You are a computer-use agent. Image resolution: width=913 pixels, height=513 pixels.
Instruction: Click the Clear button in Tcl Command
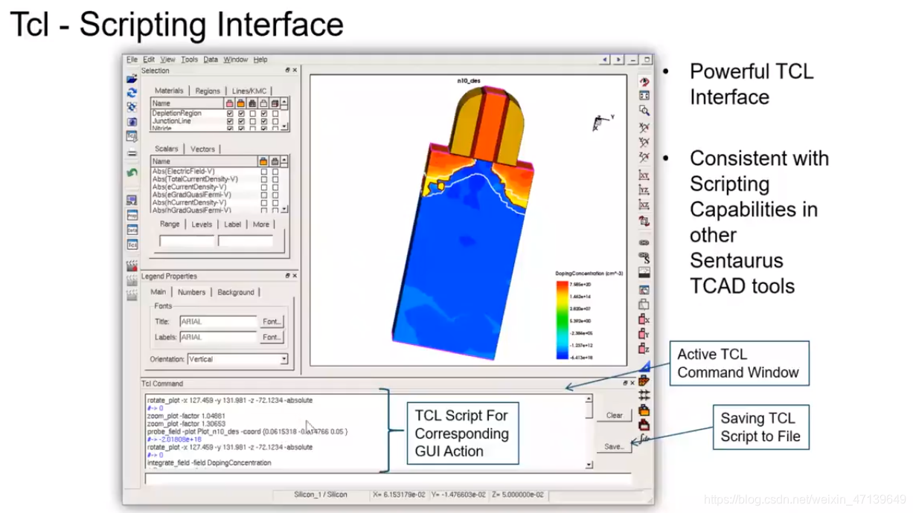615,416
